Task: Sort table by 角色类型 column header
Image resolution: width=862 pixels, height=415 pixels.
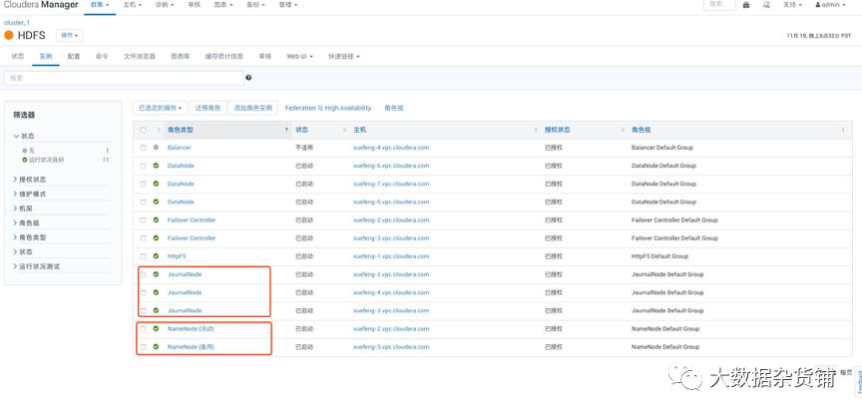Action: (181, 130)
